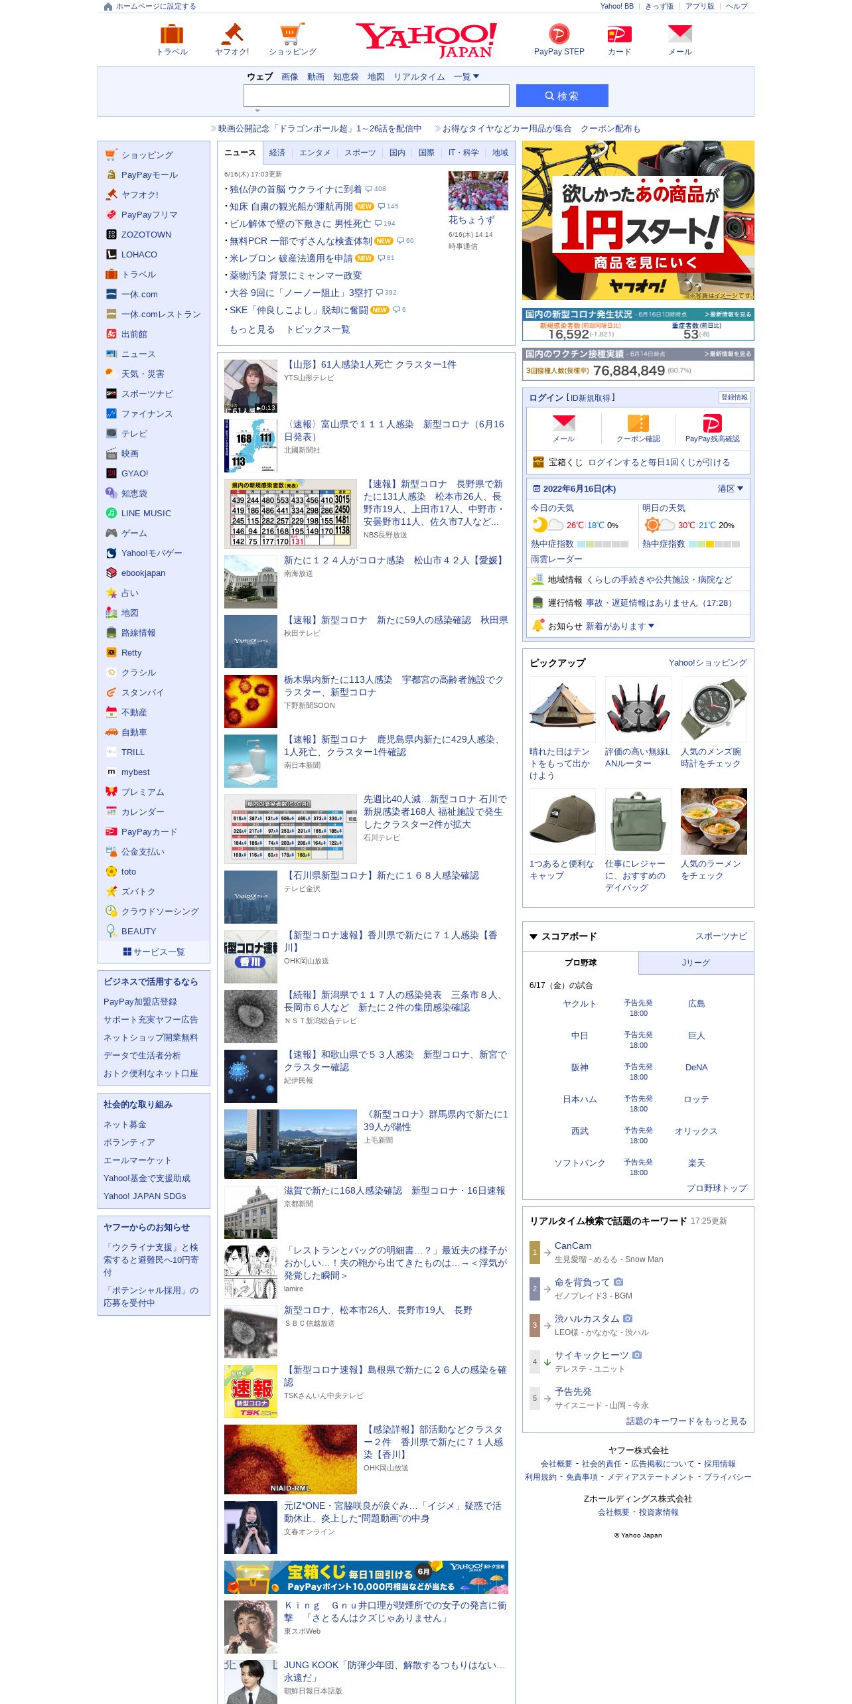This screenshot has width=852, height=1704.
Task: Open the suggestion arrow below the search box
Action: (x=257, y=111)
